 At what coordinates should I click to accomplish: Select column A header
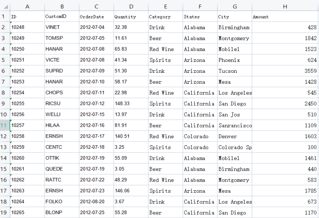point(27,7)
